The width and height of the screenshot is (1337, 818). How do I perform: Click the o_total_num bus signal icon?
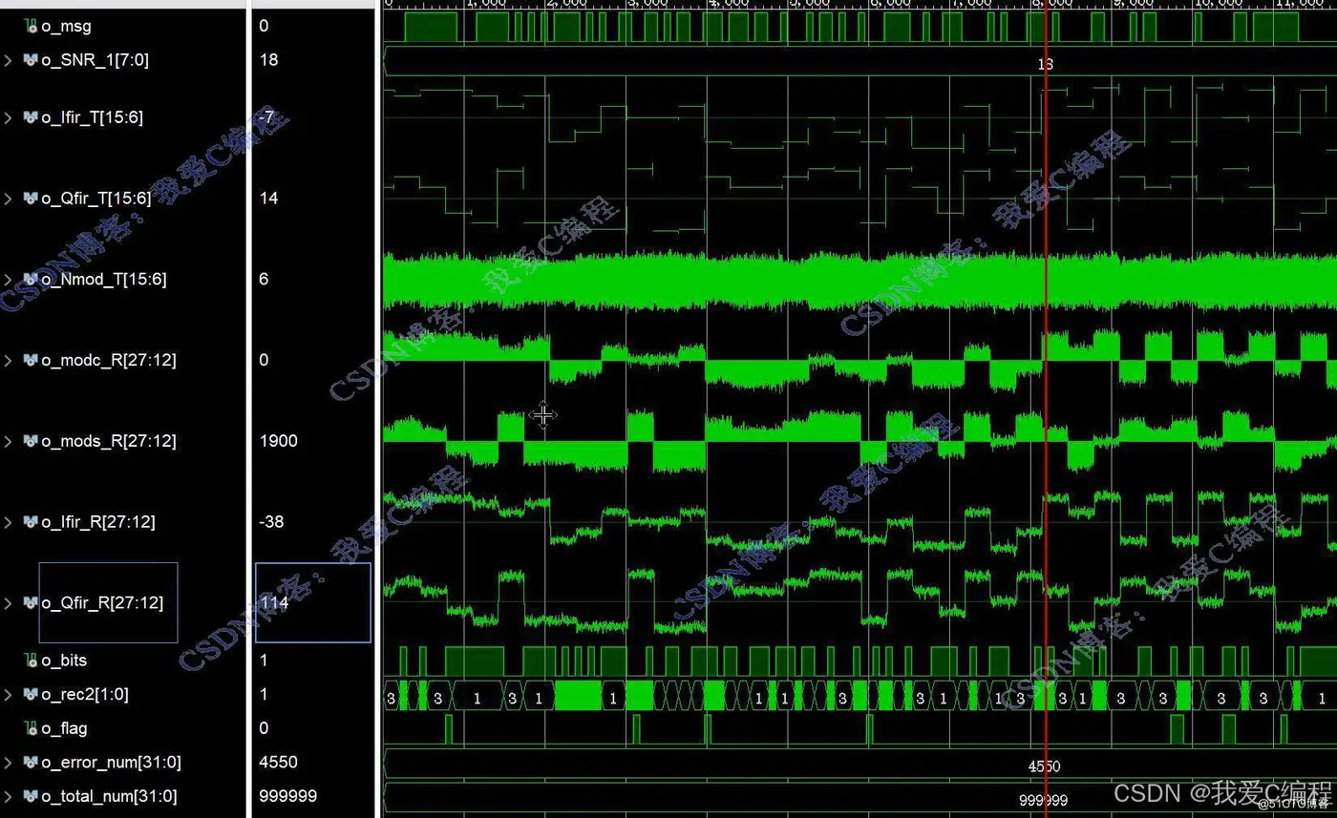coord(31,796)
